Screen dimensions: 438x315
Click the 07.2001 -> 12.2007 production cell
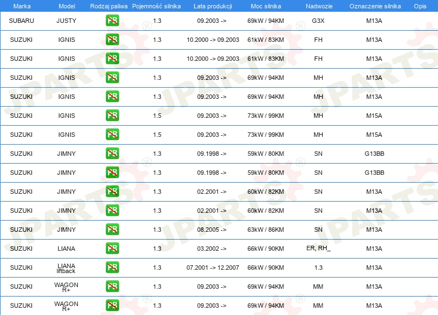213,268
